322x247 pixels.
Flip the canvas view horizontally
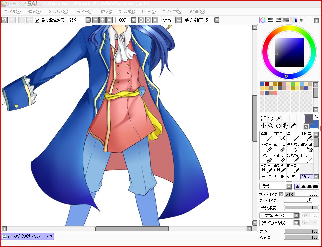pyautogui.click(x=179, y=20)
